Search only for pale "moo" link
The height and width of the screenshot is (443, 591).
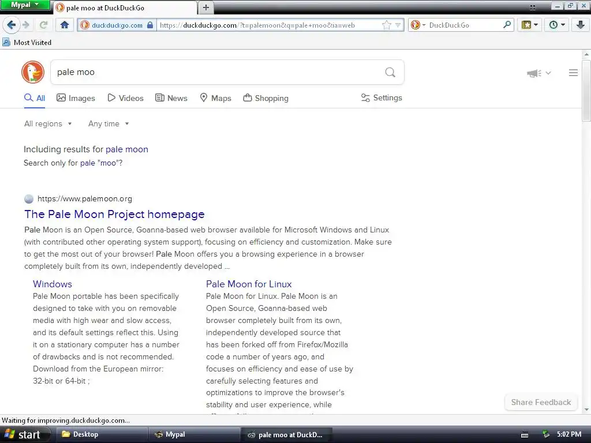click(100, 163)
